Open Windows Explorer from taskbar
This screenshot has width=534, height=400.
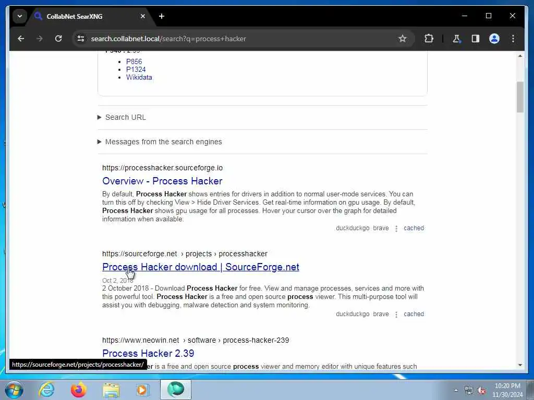[111, 390]
